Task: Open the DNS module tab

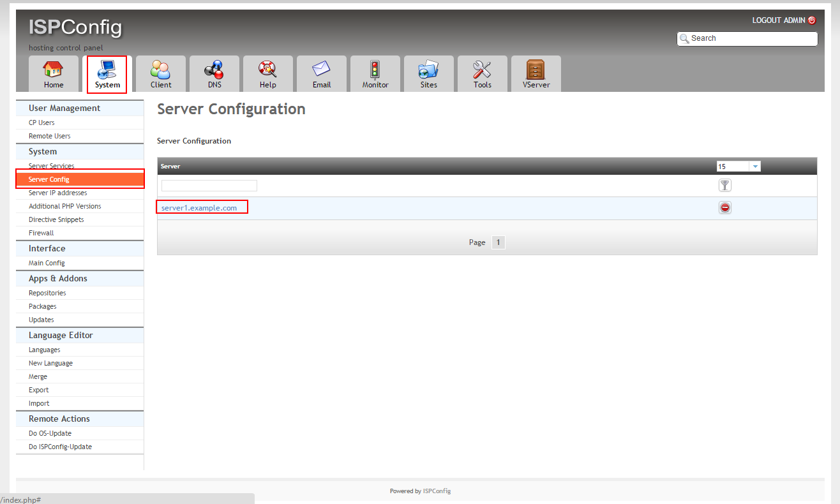Action: click(x=214, y=74)
